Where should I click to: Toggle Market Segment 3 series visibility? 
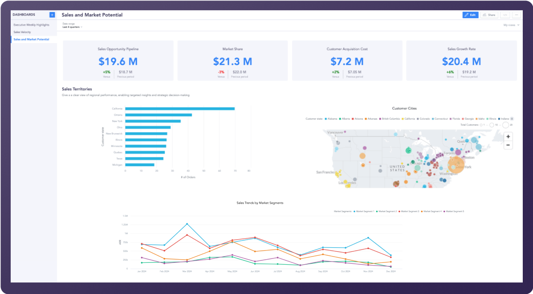409,211
